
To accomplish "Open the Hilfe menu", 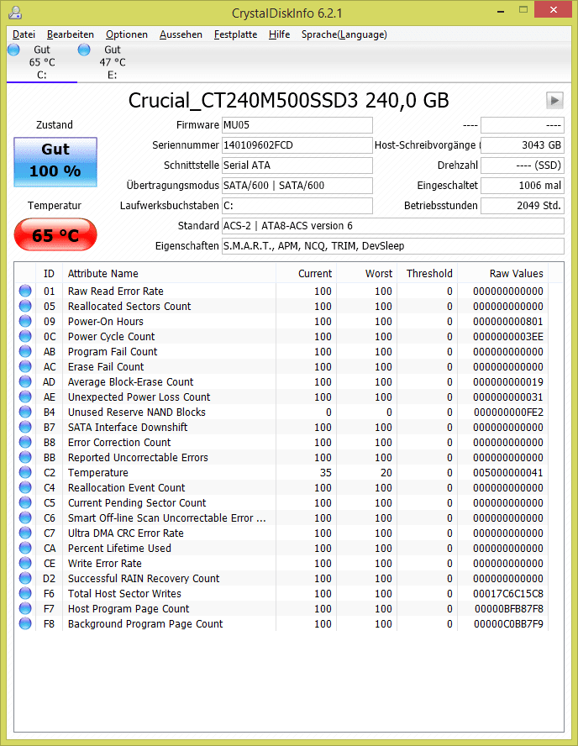I will click(x=279, y=34).
